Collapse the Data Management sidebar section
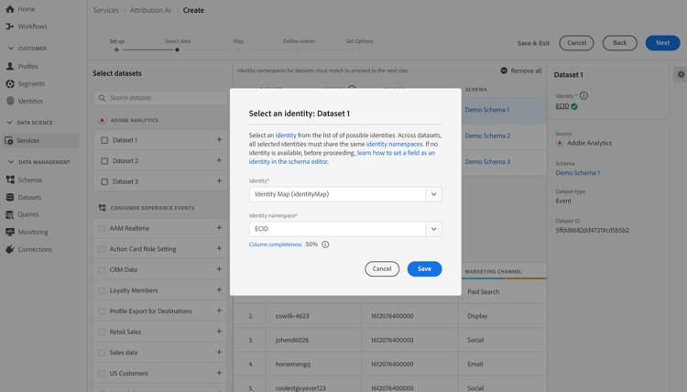 point(11,161)
